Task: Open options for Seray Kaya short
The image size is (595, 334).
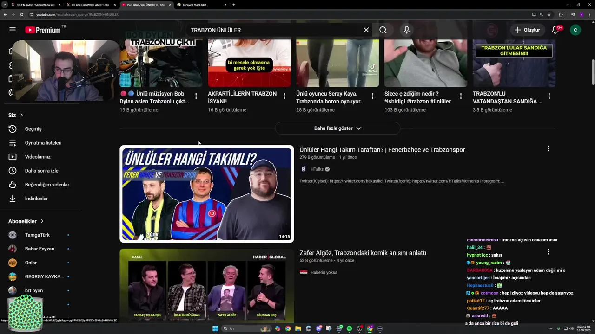Action: coord(372,96)
